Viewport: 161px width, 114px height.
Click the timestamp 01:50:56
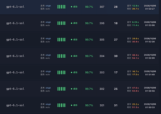pos(150,91)
